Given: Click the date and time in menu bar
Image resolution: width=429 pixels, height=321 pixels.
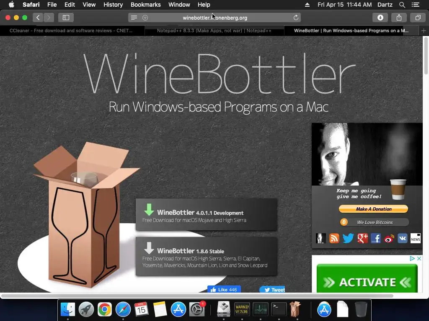Looking at the screenshot, I should [x=344, y=5].
